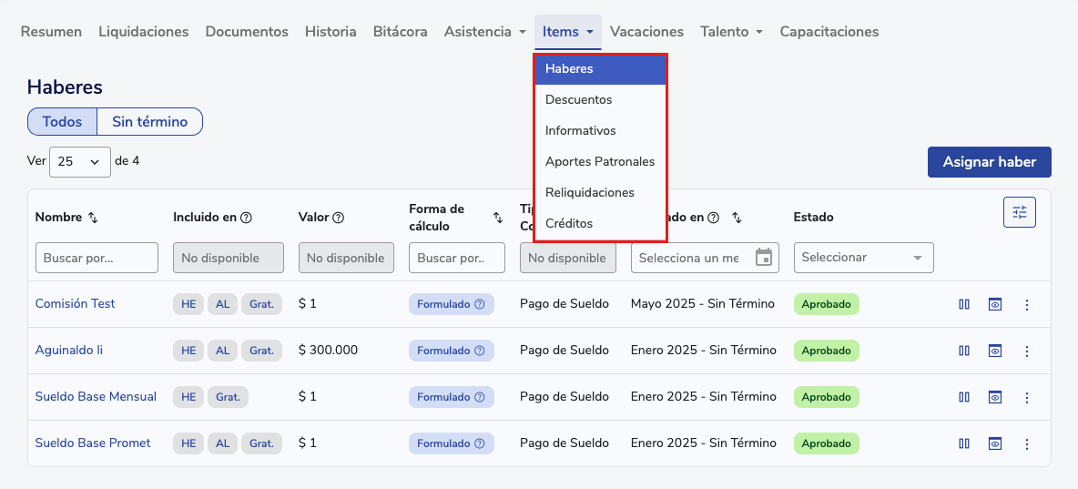Preview the Aguinaldo li haber
Viewport: 1078px width, 489px height.
tap(995, 351)
